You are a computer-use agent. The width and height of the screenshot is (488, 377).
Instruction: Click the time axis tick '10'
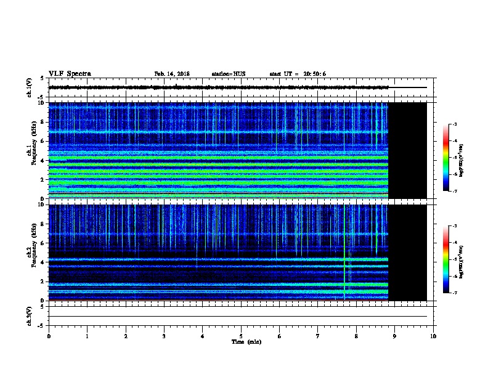[x=433, y=336]
